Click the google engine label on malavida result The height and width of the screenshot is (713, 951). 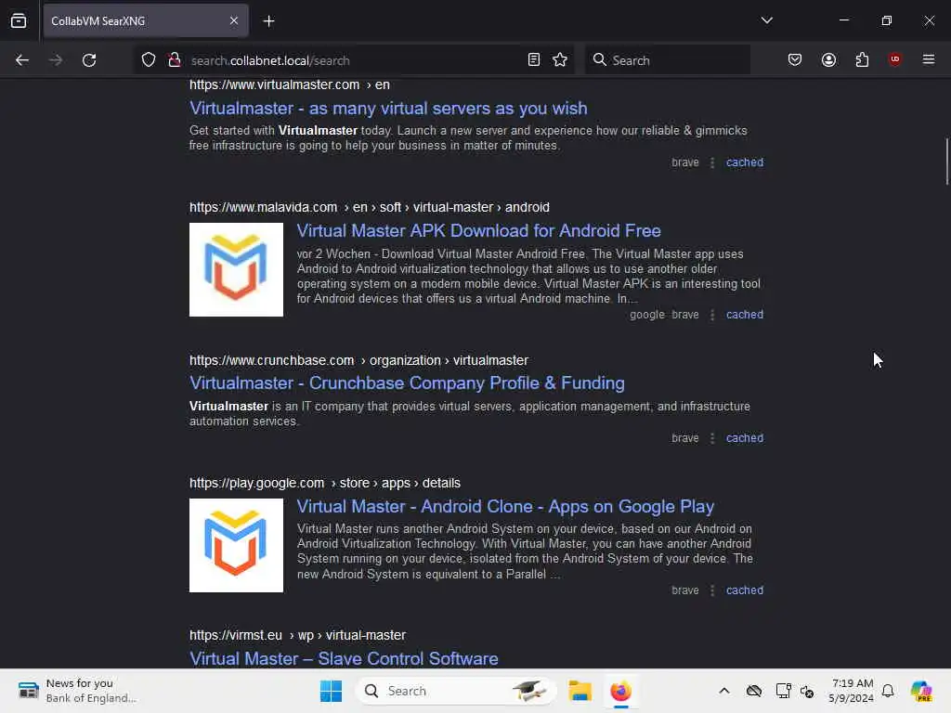(x=647, y=315)
